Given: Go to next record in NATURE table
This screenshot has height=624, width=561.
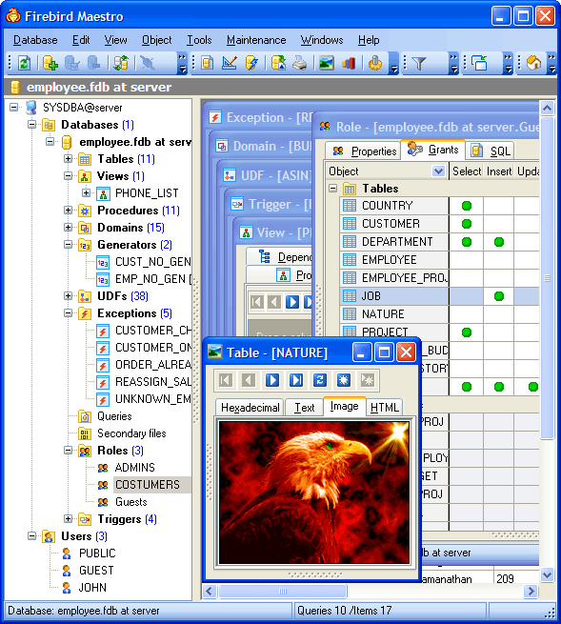Looking at the screenshot, I should coord(272,380).
